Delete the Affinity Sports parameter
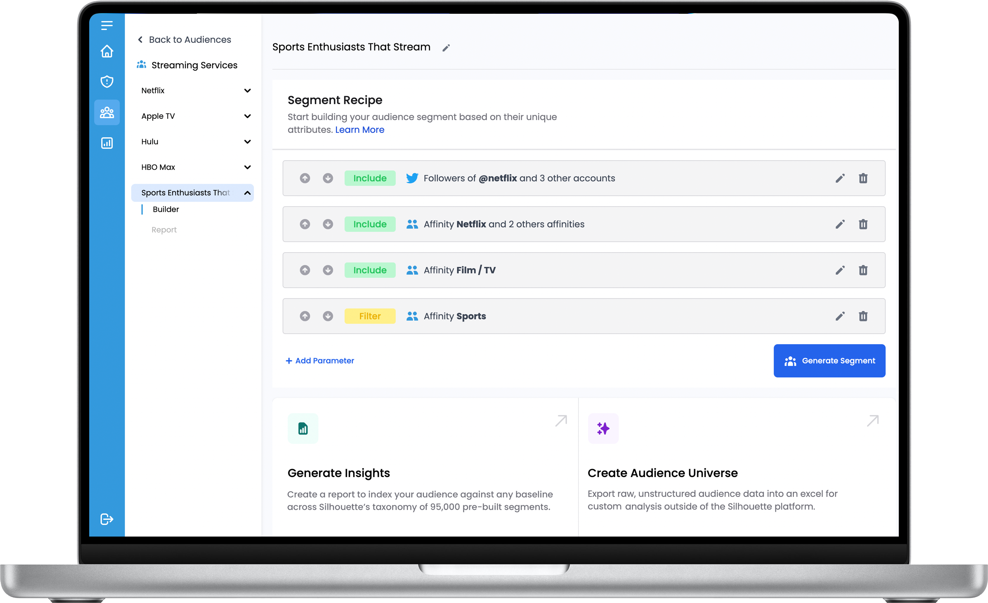 [x=863, y=316]
